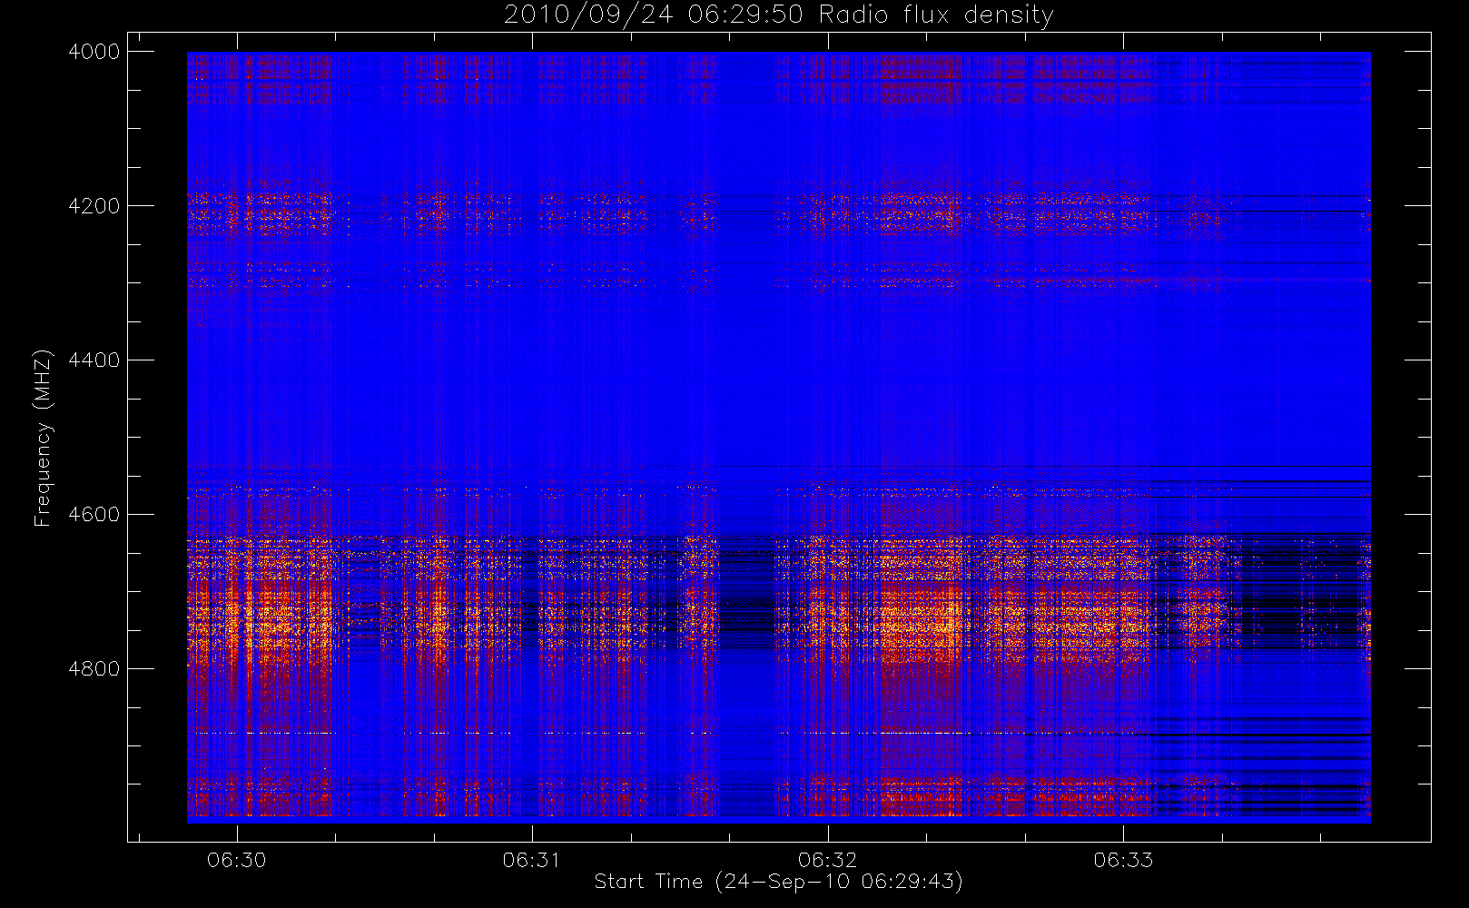This screenshot has height=908, width=1469.
Task: Click the 'Frequency (MHZ)' y-axis label
Action: [x=42, y=439]
